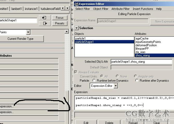Select Runtime after Dynamics radio button
This screenshot has height=124, width=174.
click(137, 80)
